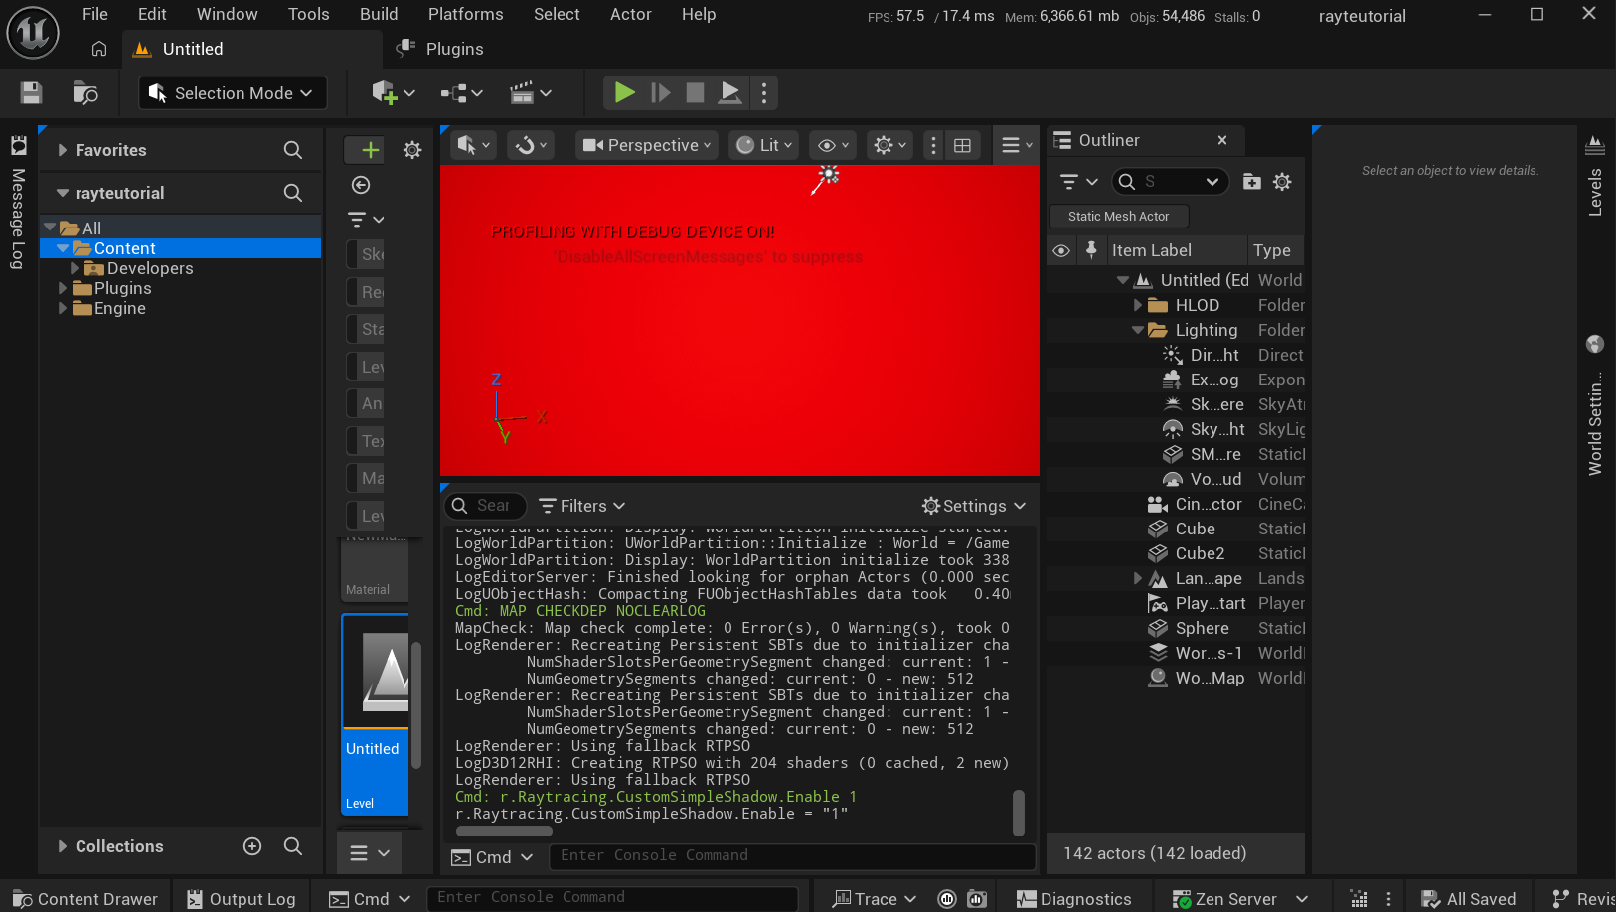Switch to the Plugins tab
Viewport: 1616px width, 912px height.
point(441,49)
